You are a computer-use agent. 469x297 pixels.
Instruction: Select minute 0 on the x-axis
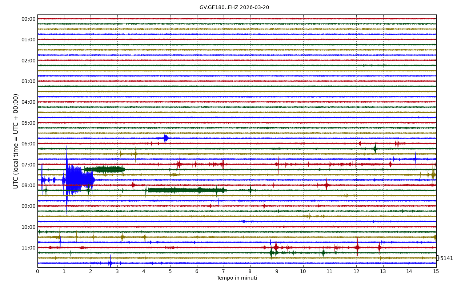point(37,271)
